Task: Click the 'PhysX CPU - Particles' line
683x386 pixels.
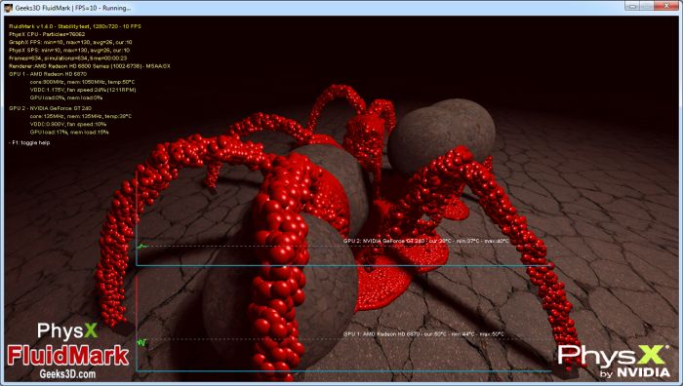Action: pos(47,34)
